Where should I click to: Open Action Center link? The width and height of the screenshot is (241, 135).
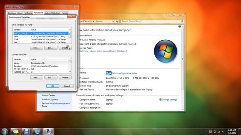point(48,95)
